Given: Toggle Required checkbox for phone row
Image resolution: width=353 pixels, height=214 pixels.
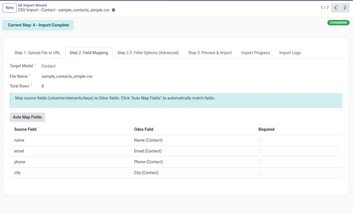Looking at the screenshot, I should click(260, 162).
